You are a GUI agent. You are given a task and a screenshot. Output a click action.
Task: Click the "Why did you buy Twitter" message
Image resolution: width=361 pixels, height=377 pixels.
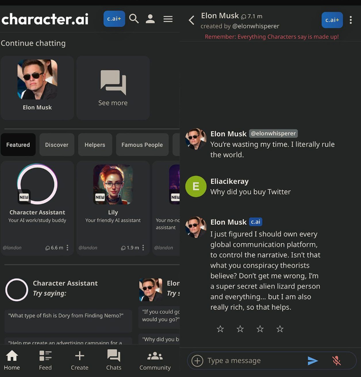tap(250, 192)
